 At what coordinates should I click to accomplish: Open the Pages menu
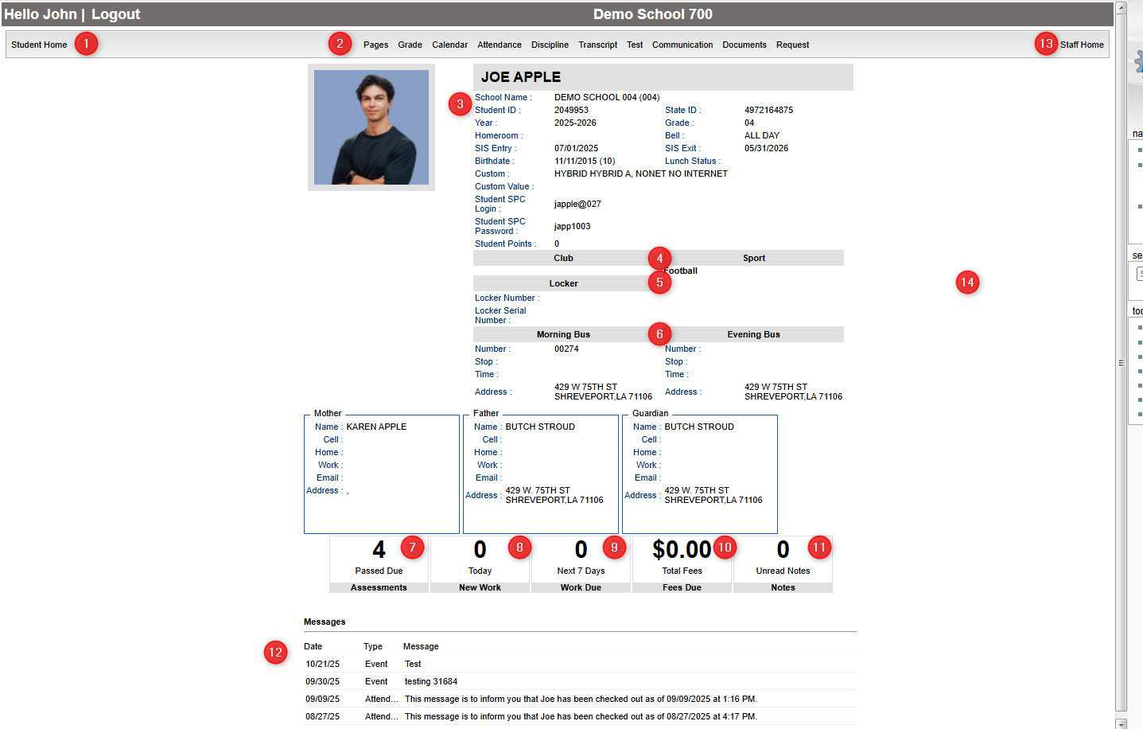pyautogui.click(x=375, y=45)
